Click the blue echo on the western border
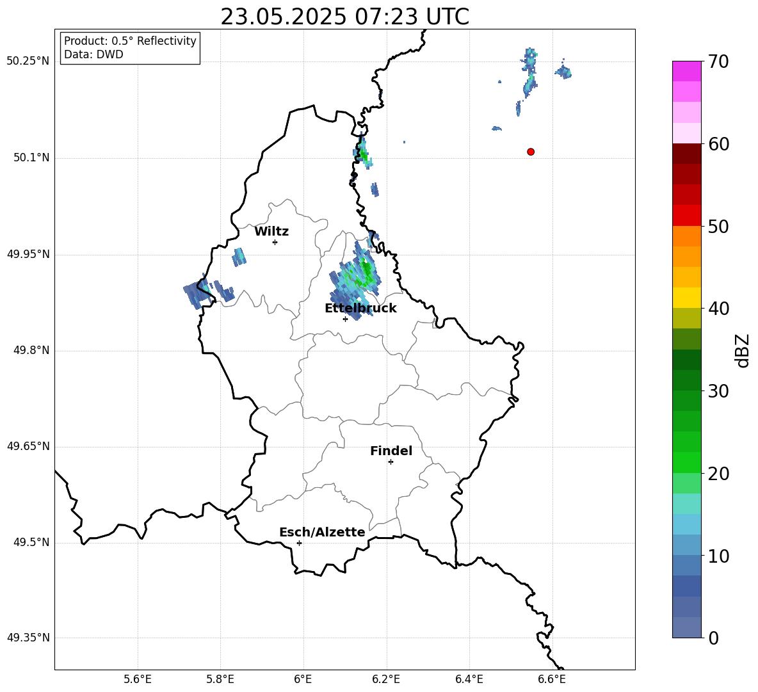This screenshot has width=758, height=692. (197, 293)
